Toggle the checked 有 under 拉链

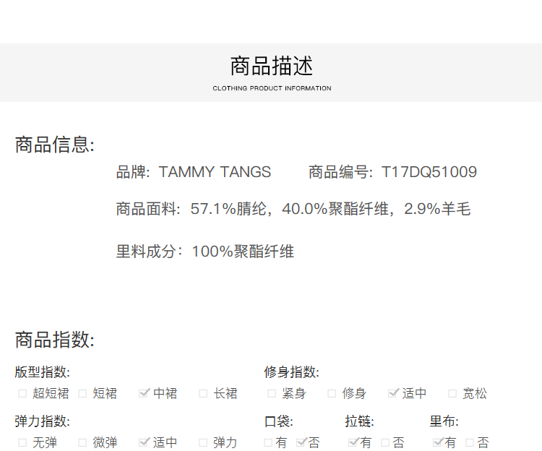pos(353,442)
